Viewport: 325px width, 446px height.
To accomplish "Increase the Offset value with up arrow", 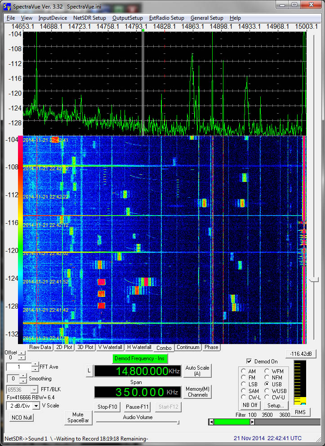I will pyautogui.click(x=22, y=353).
